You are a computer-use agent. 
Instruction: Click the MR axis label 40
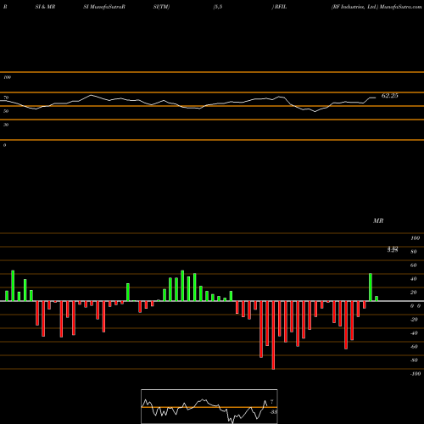tap(414, 279)
